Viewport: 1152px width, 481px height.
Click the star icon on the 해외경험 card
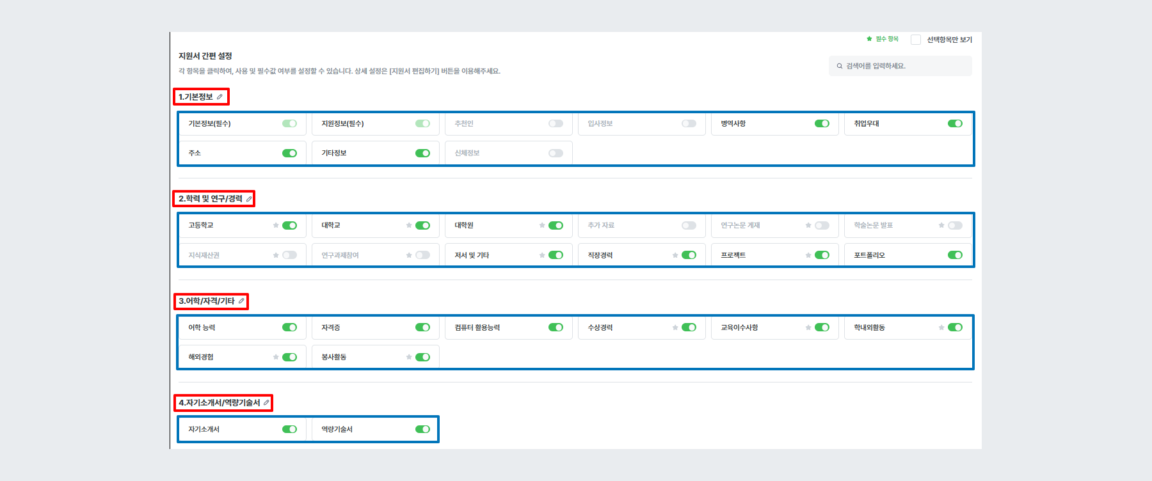(x=276, y=357)
